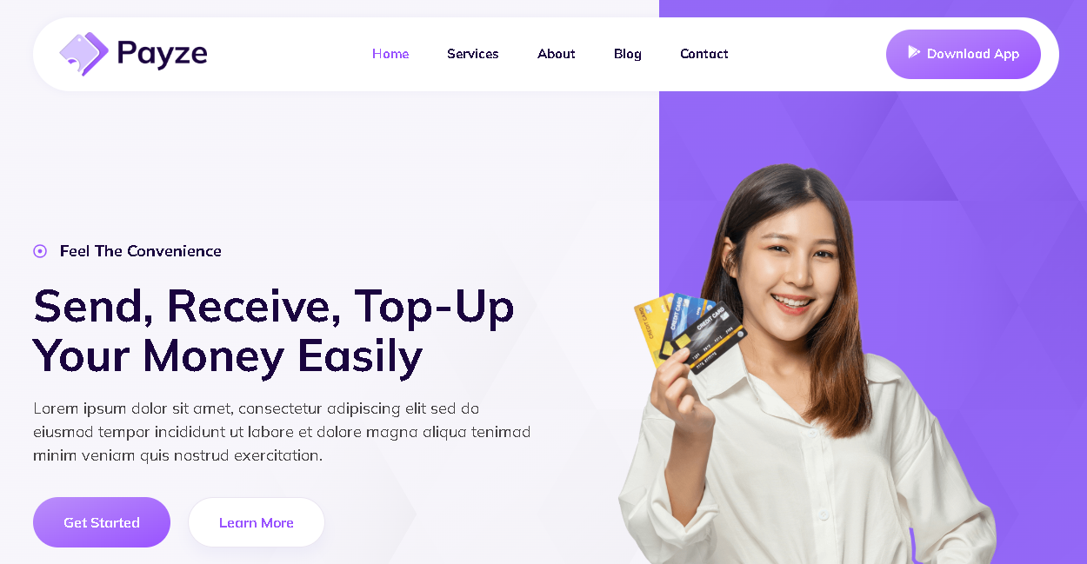Open the Learn More button

tap(257, 522)
